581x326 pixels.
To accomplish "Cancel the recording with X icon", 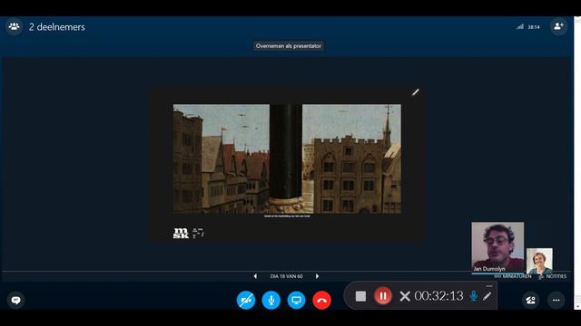I will [405, 296].
